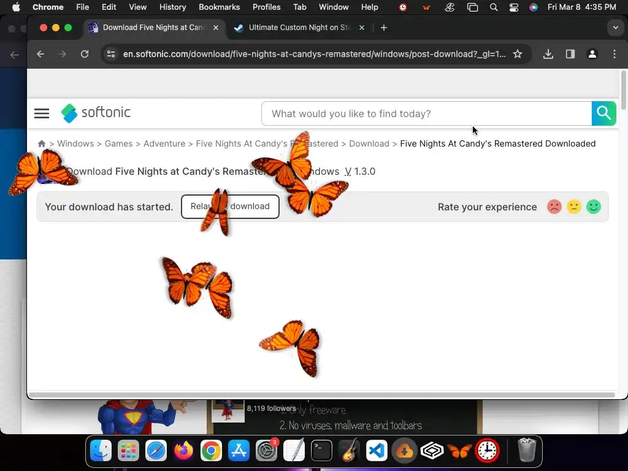Open Chrome three-dot menu

[615, 54]
